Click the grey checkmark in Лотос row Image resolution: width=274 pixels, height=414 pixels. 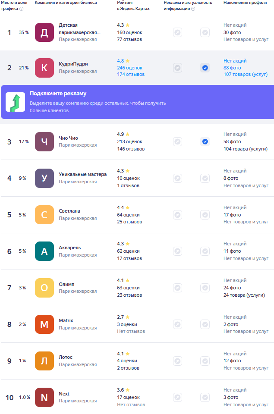[x=205, y=361]
